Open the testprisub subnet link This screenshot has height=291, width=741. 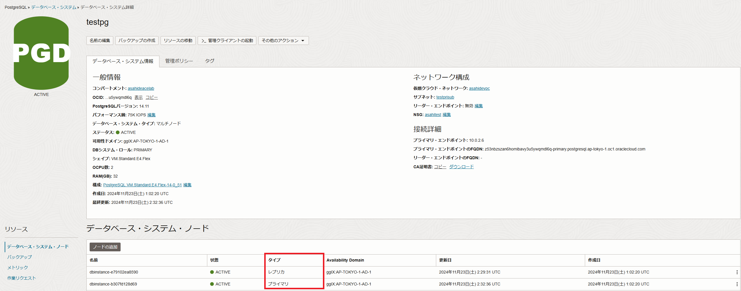click(x=445, y=97)
